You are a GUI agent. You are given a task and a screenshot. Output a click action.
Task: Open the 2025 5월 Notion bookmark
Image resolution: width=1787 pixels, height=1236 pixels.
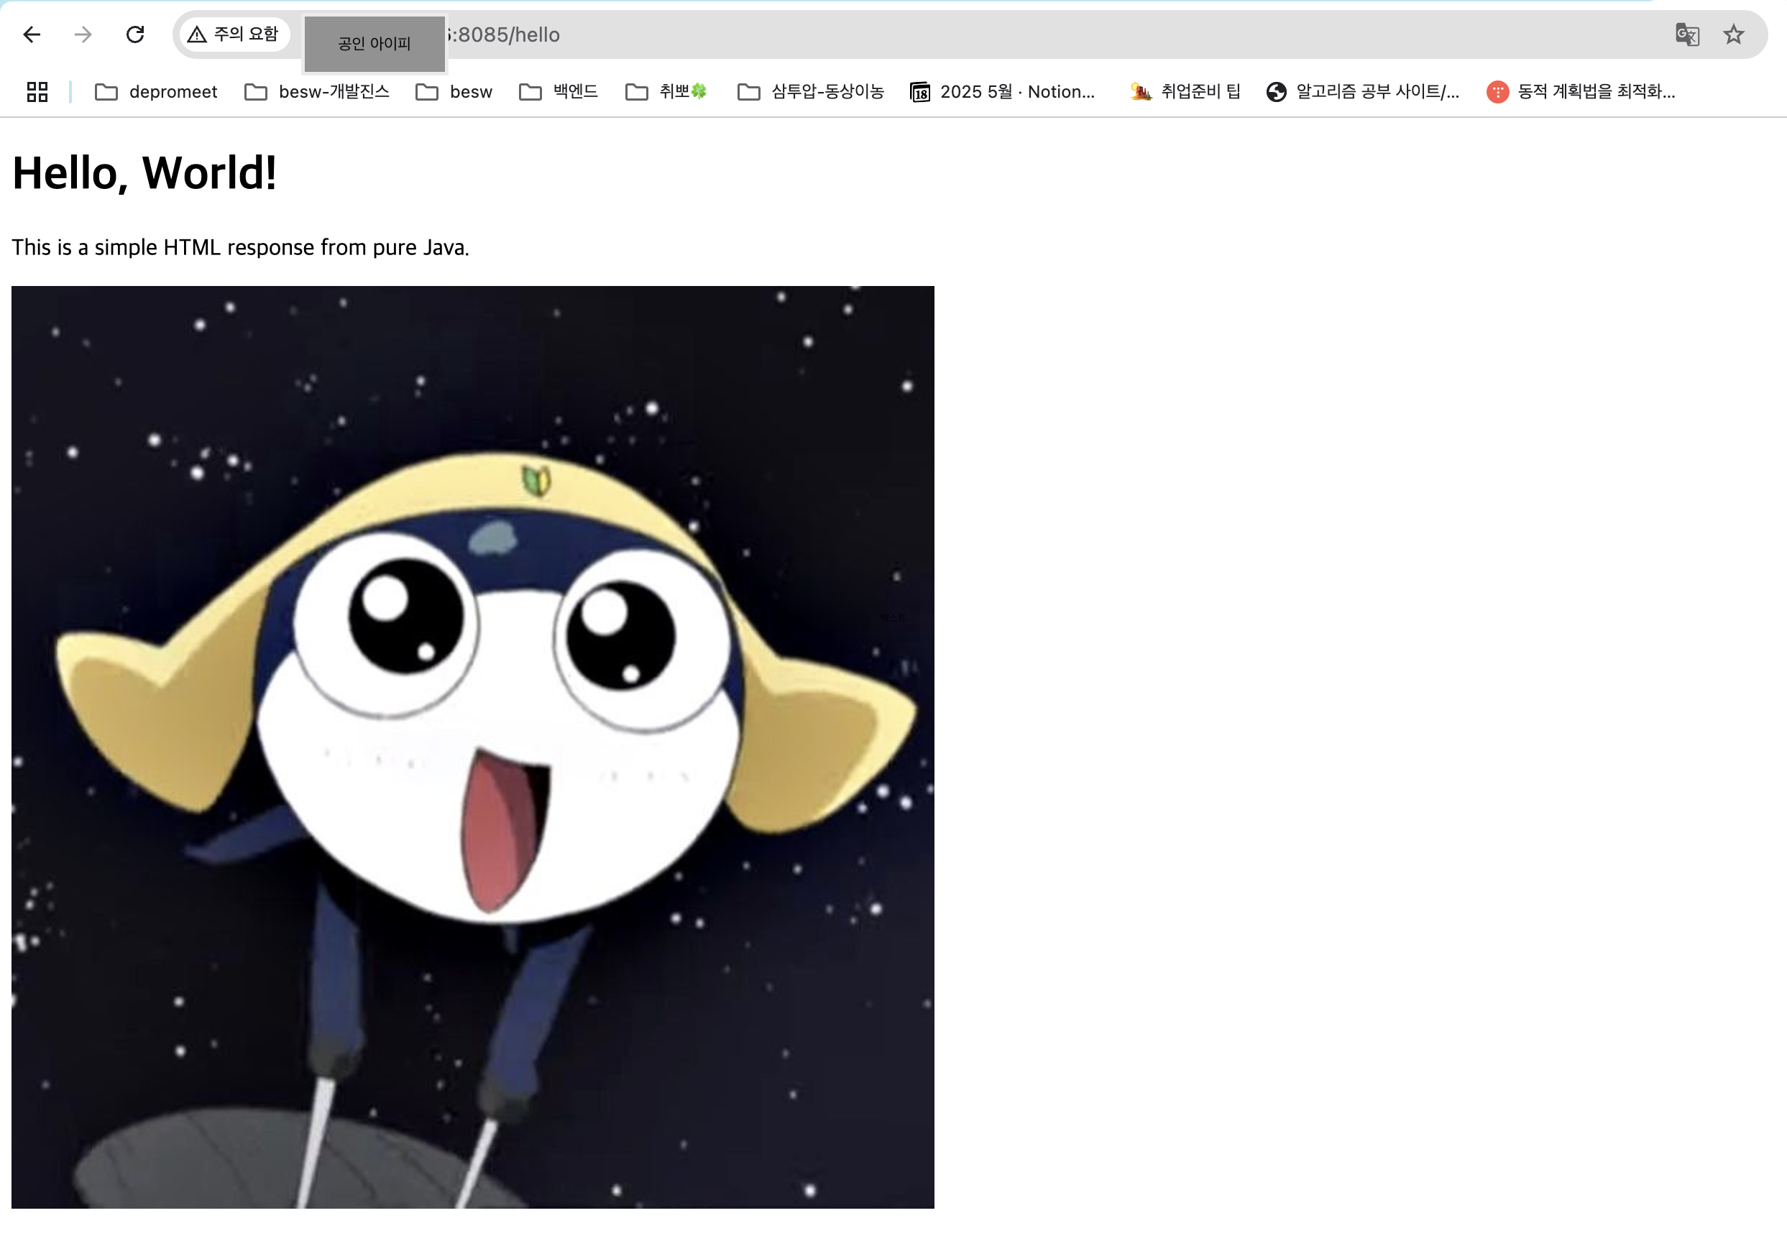pyautogui.click(x=1002, y=92)
